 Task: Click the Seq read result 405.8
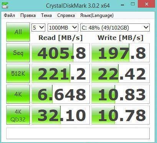tap(61, 53)
